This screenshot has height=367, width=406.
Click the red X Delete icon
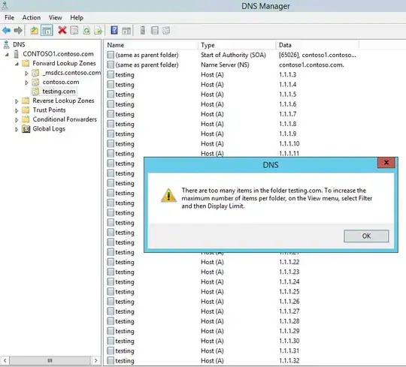(x=62, y=30)
